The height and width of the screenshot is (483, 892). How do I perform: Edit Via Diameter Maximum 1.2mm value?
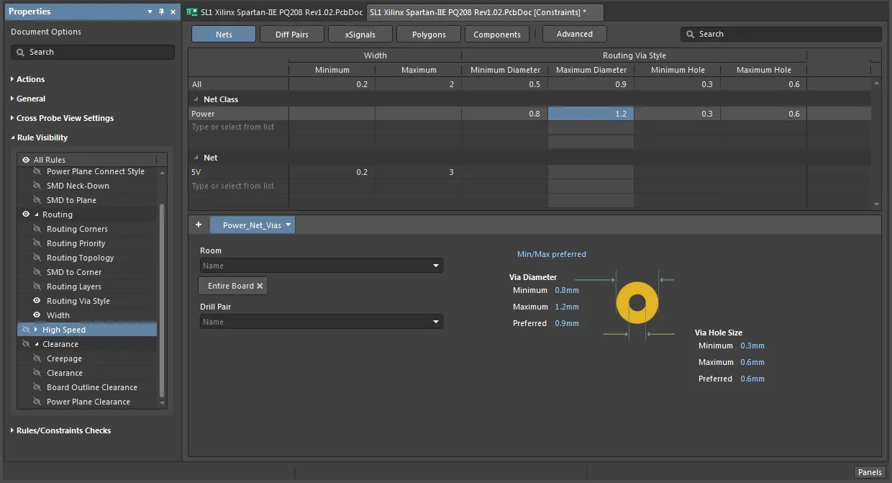click(567, 307)
